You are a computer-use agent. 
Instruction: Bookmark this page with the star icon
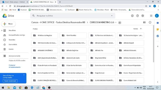point(150,6)
